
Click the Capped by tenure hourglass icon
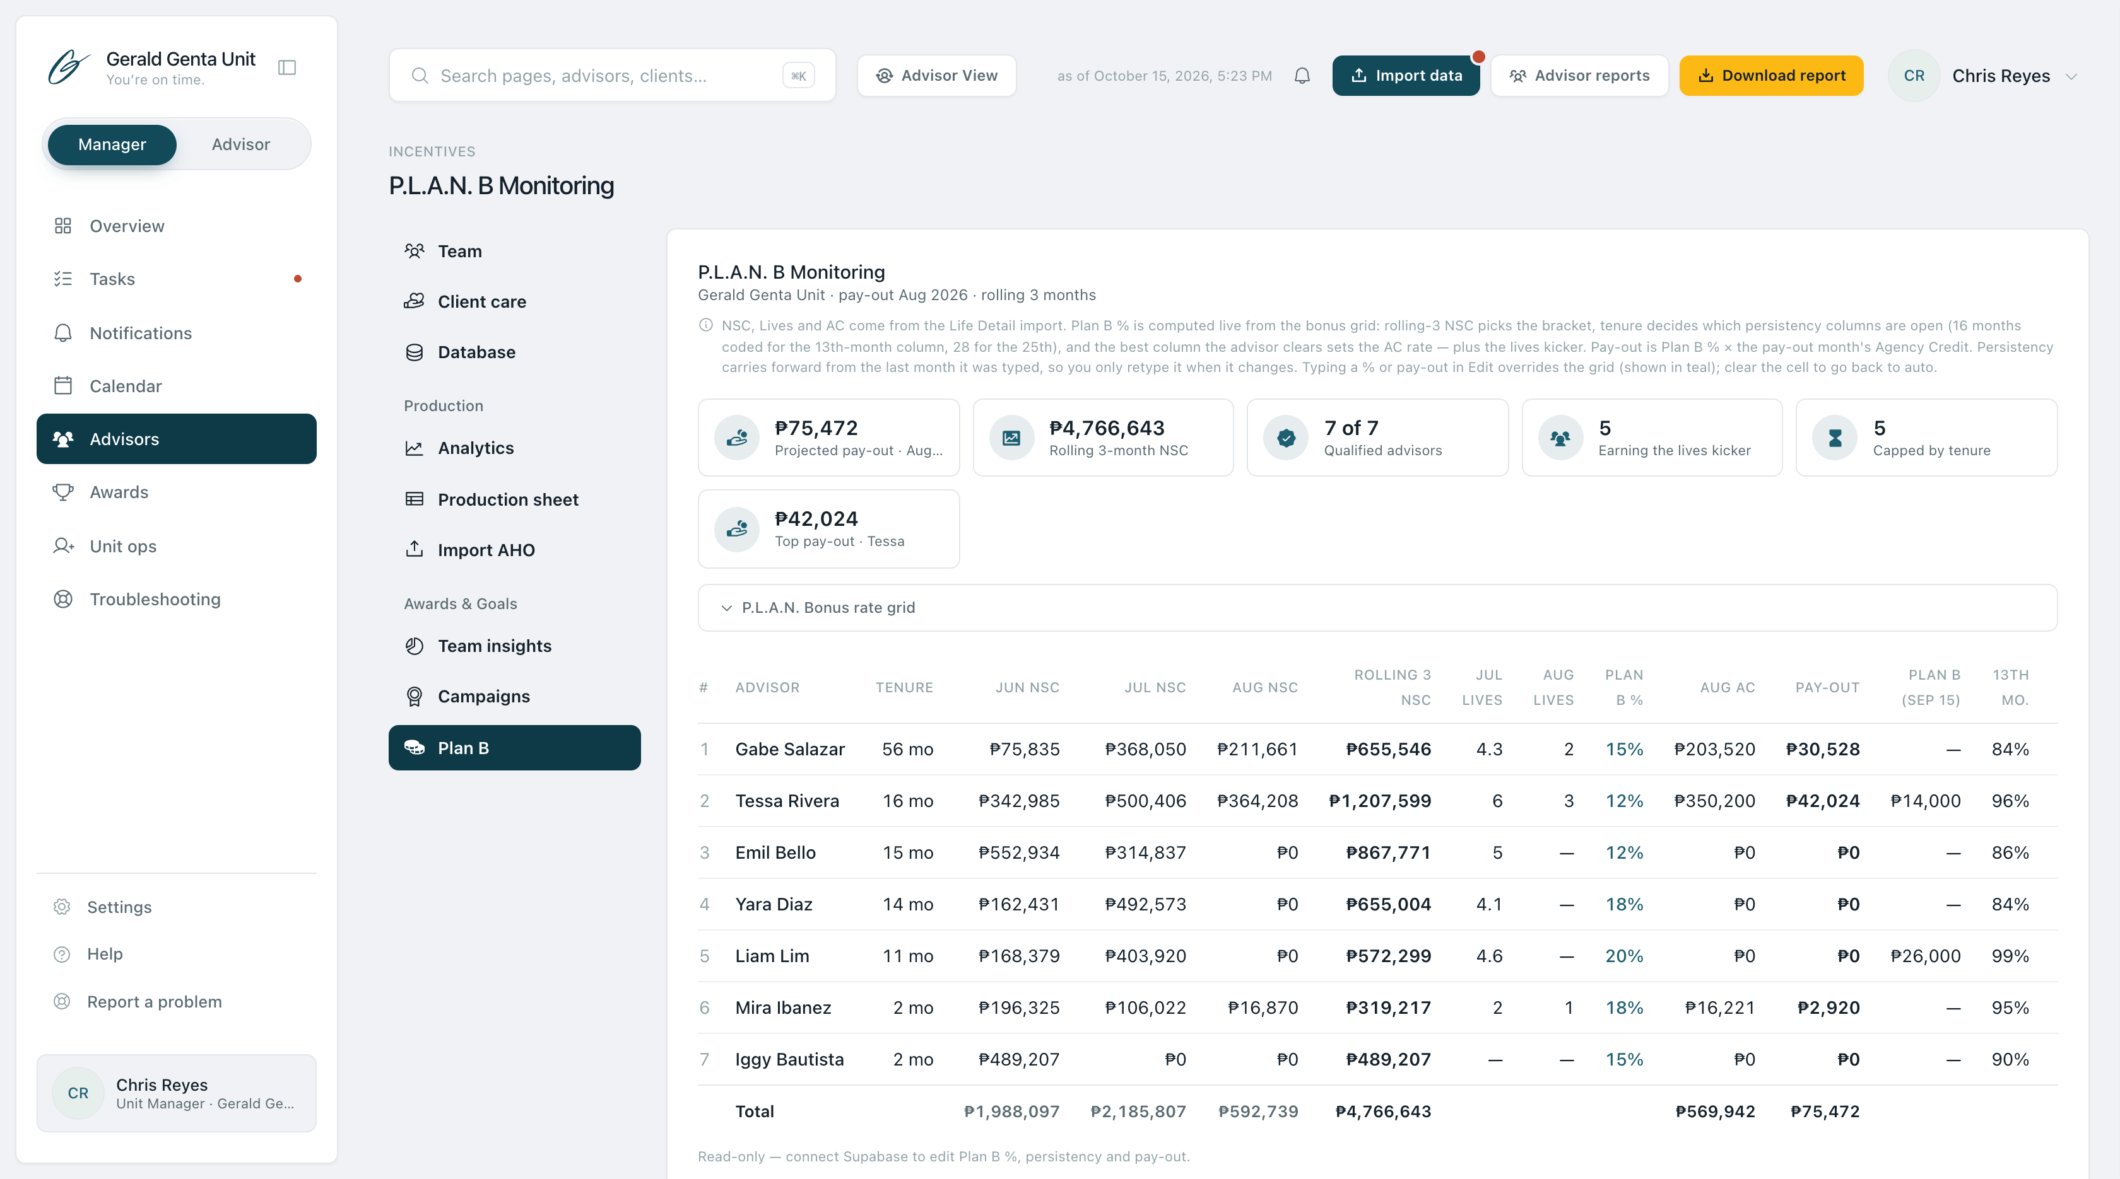pyautogui.click(x=1835, y=438)
